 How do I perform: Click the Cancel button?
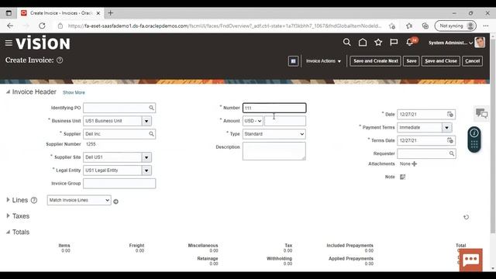(472, 61)
